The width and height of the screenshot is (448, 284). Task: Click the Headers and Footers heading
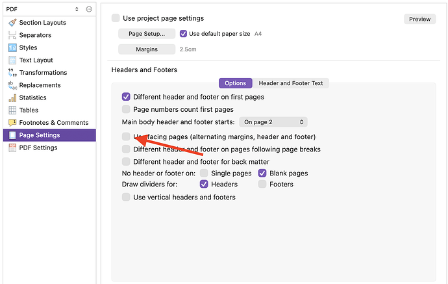[x=144, y=70]
